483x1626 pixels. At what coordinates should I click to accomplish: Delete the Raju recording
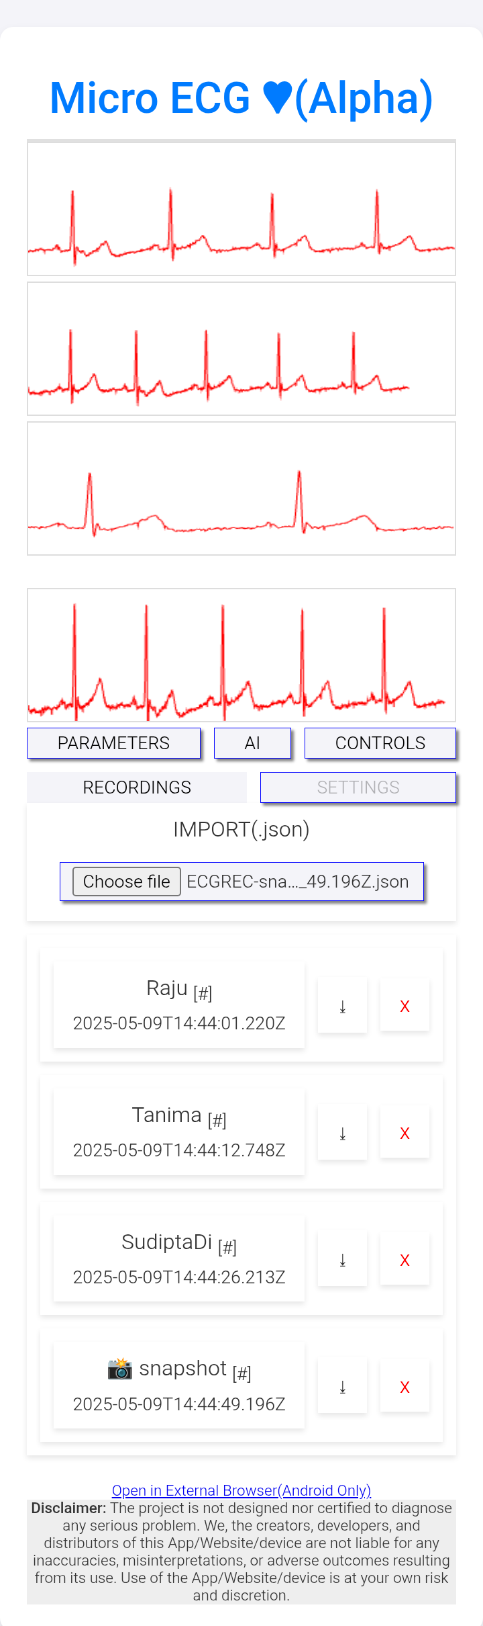coord(405,1005)
